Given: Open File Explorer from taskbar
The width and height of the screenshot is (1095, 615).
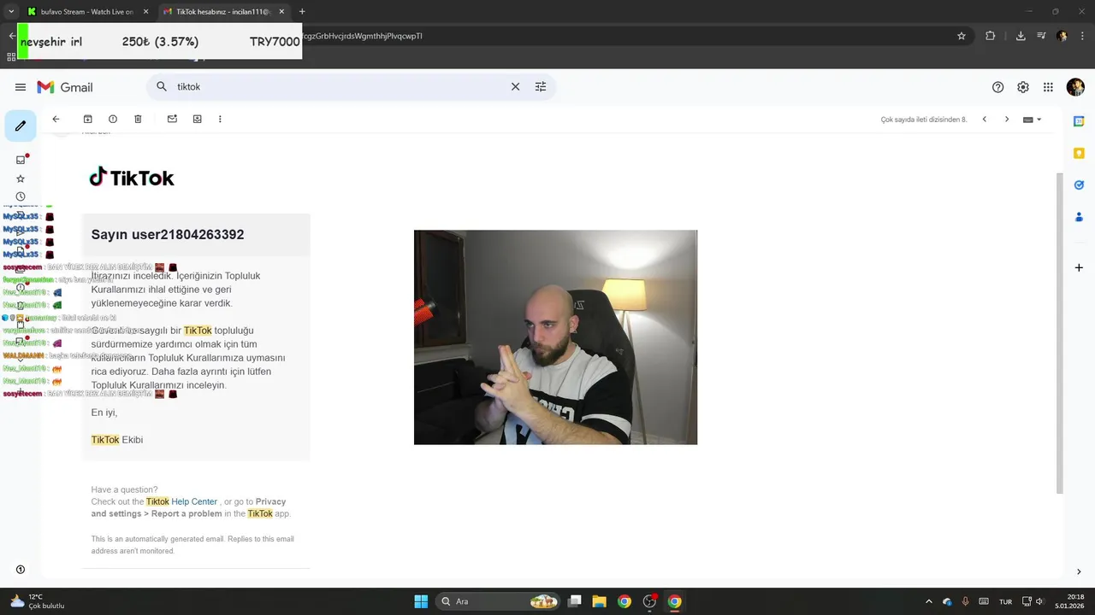Looking at the screenshot, I should (x=599, y=601).
